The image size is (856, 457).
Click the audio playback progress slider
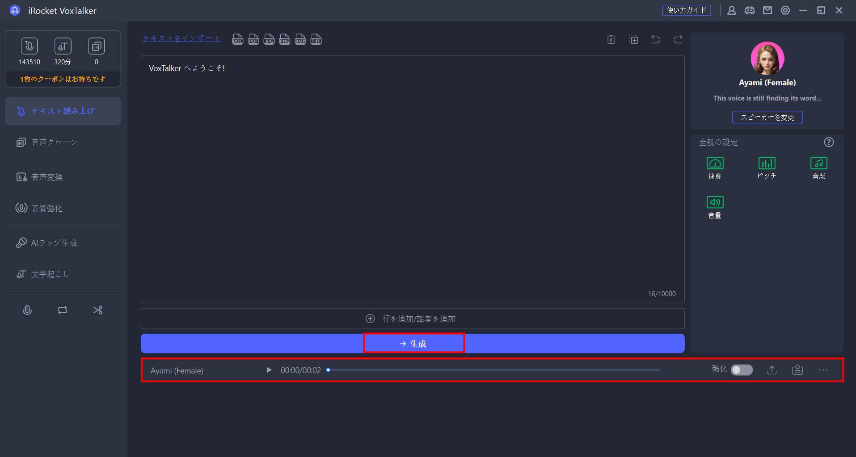(494, 370)
